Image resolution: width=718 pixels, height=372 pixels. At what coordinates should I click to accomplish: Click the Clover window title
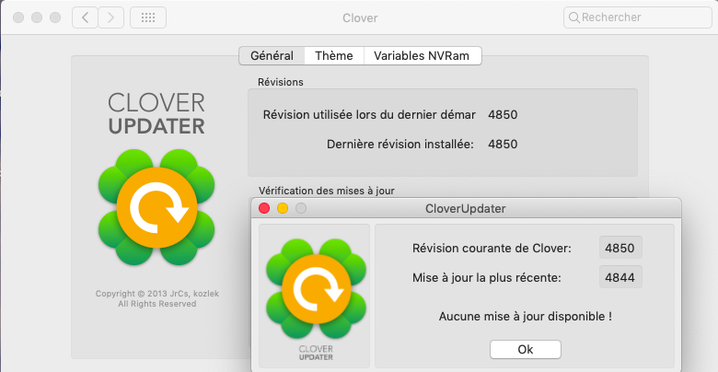[x=360, y=18]
